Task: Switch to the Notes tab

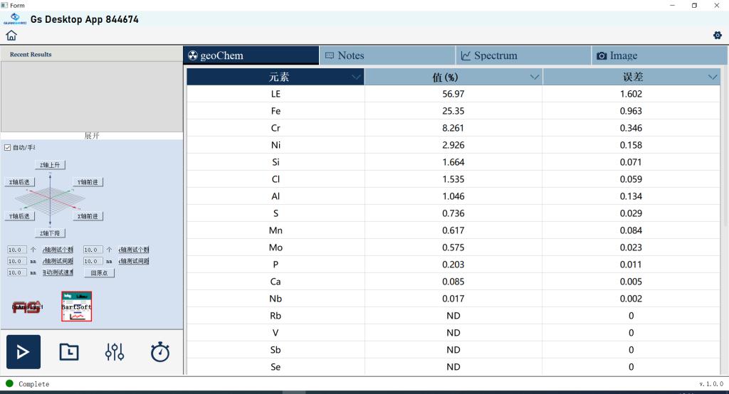Action: point(387,55)
